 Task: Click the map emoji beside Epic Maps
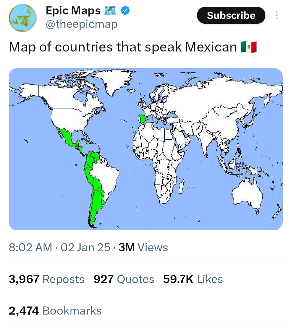click(x=110, y=11)
